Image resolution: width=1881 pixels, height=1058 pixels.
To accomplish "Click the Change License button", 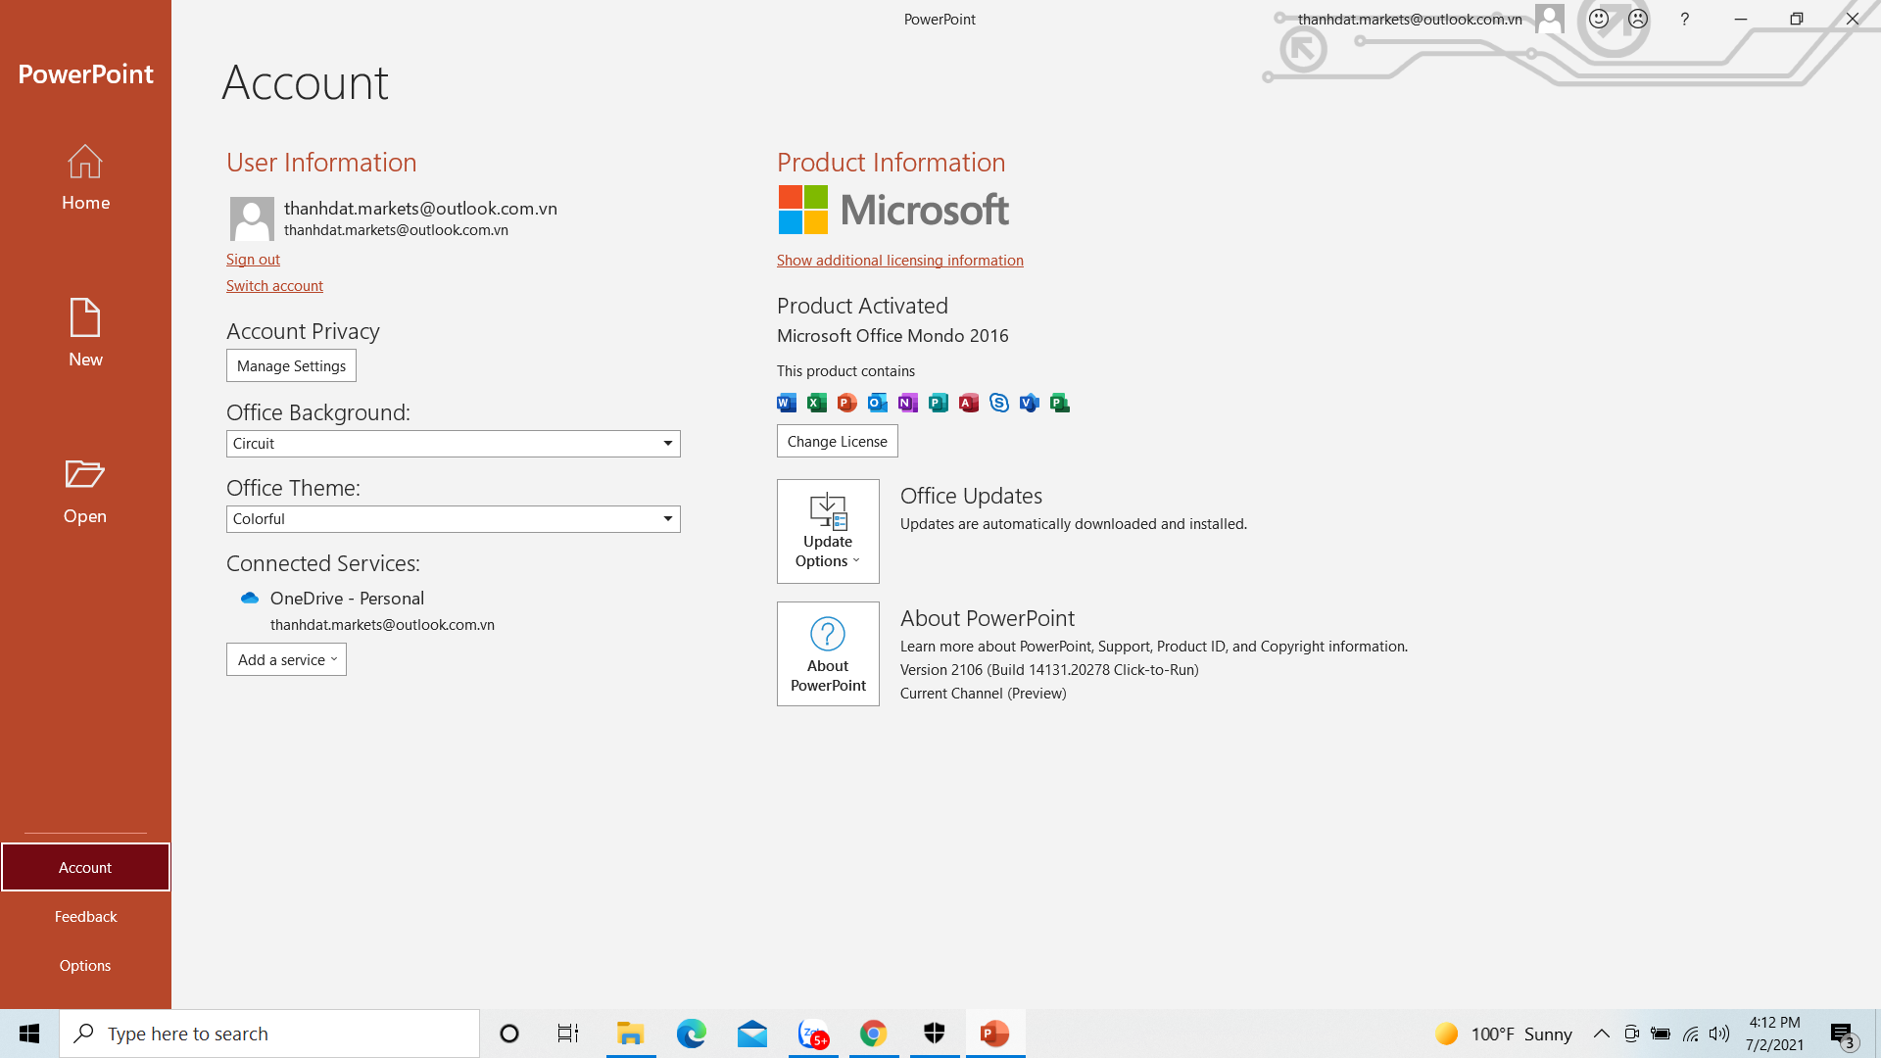I will point(837,441).
